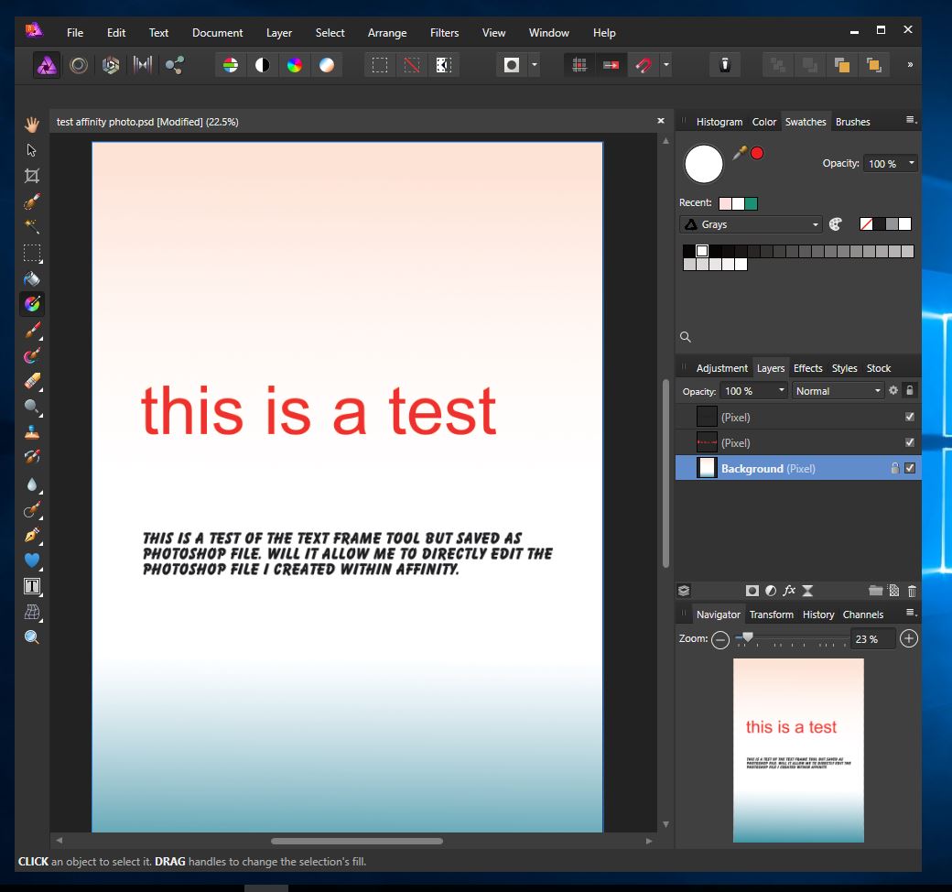
Task: Click the zoom out minus button
Action: pos(720,639)
